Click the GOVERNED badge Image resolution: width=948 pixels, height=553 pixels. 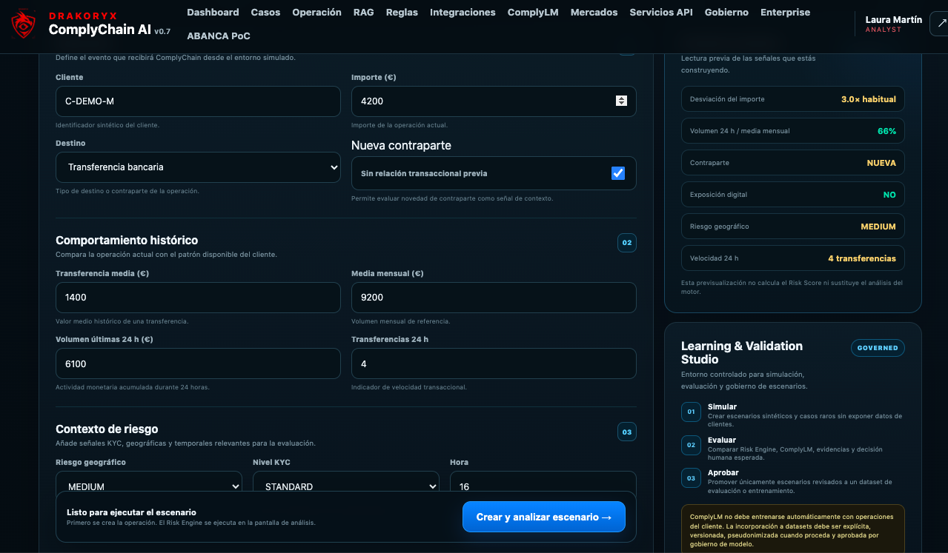coord(878,348)
